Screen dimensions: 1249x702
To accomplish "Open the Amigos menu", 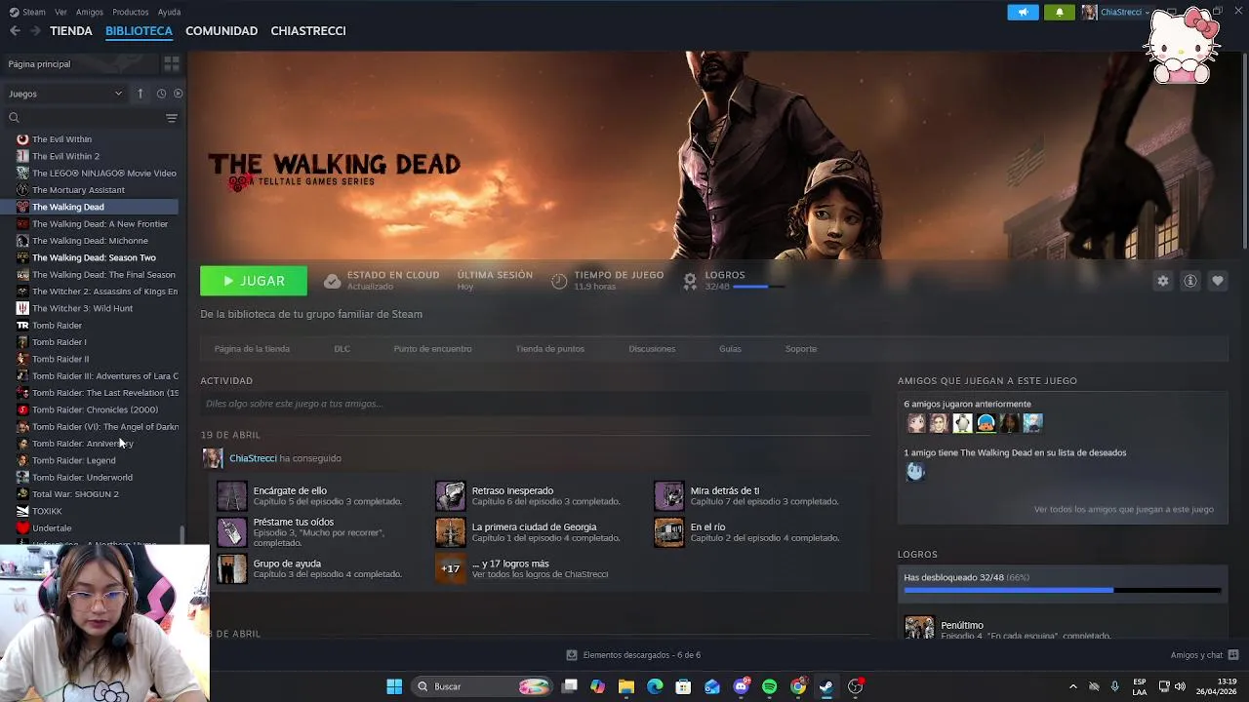I will pos(90,12).
